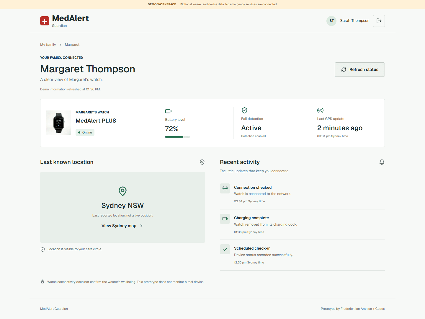Screen dimensions: 425x319
Task: Click the MedAlert PLUS device name
Action: tap(96, 121)
